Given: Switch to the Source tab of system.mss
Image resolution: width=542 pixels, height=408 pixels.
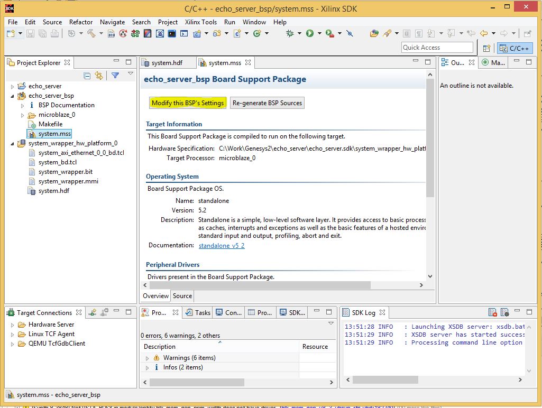Looking at the screenshot, I should pos(182,296).
